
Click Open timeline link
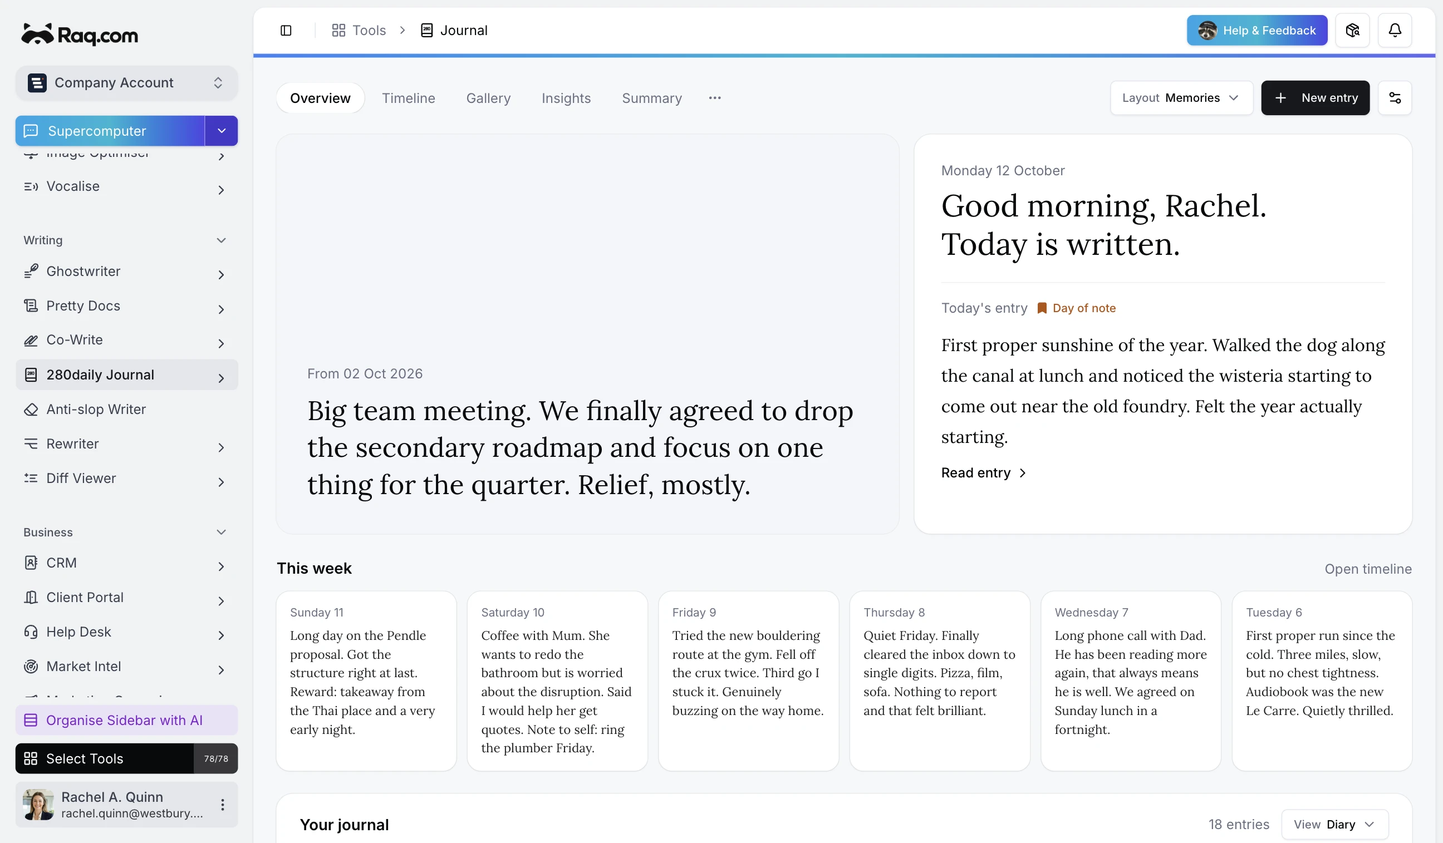(x=1367, y=569)
